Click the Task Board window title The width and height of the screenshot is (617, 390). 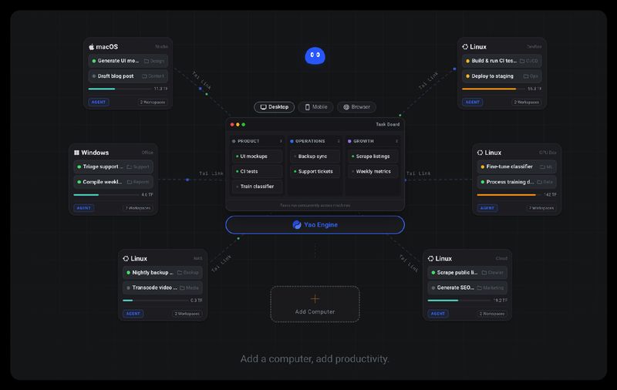pos(388,124)
